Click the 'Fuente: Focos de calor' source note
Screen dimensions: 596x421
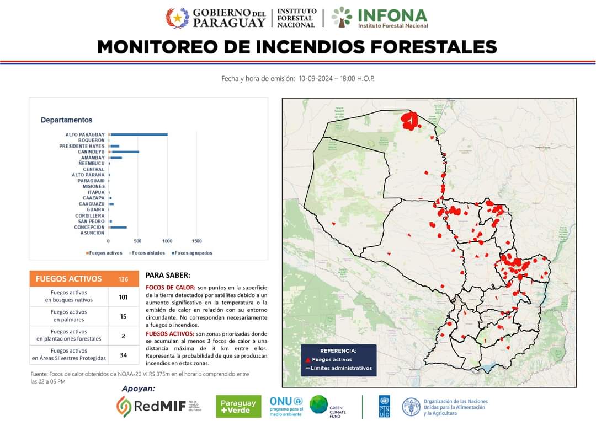[x=140, y=377]
